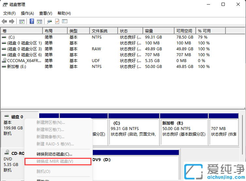Click the CD-ROM disc icon in the lower pane
Screen dimensions: 246x181
coord(7,152)
